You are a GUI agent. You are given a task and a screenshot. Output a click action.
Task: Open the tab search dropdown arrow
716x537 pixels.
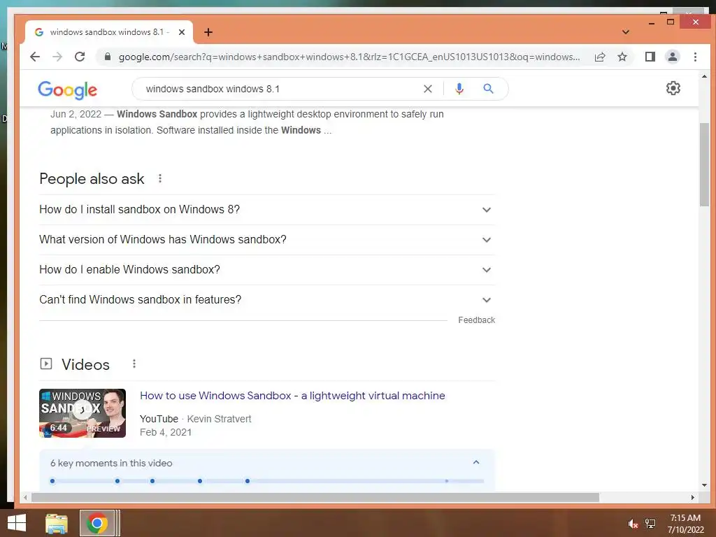tap(626, 32)
